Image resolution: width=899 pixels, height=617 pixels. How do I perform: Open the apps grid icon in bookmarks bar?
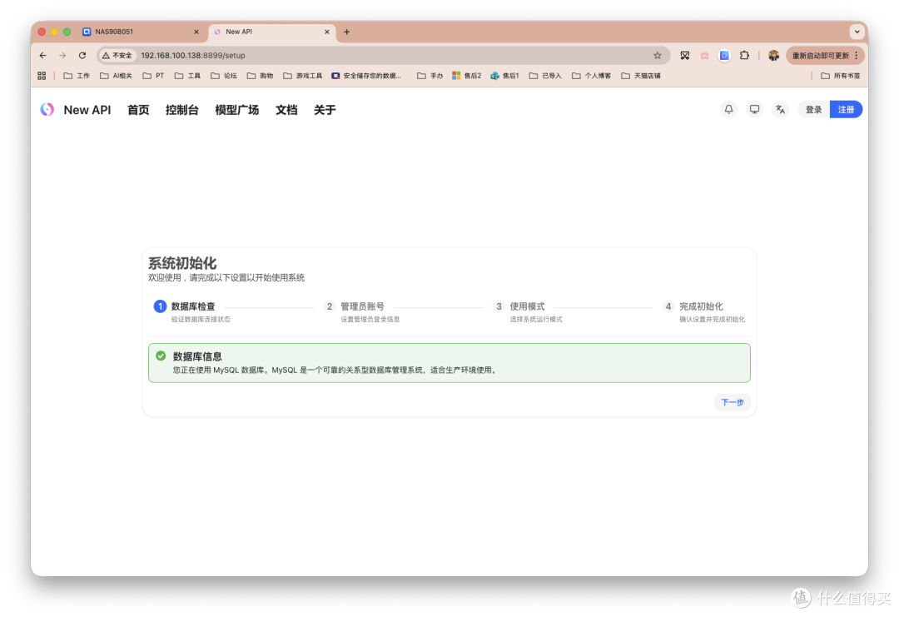click(x=42, y=76)
